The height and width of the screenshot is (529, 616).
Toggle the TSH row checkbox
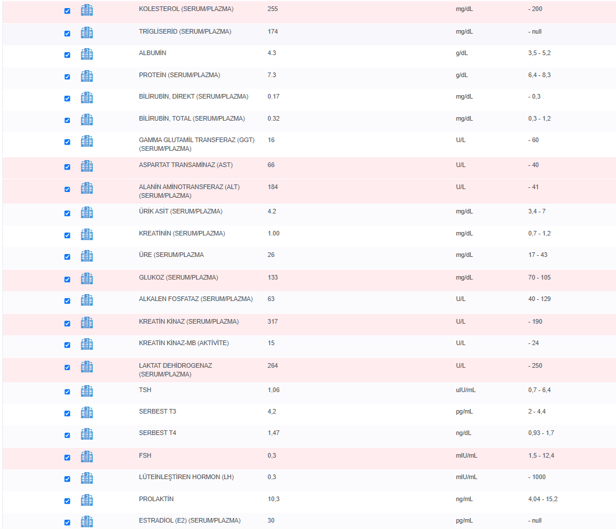coord(67,392)
